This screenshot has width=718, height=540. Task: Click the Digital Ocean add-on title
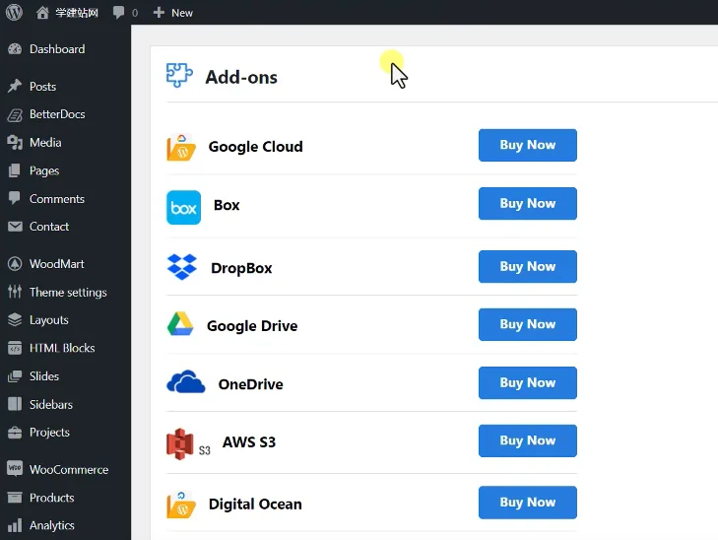click(x=255, y=505)
